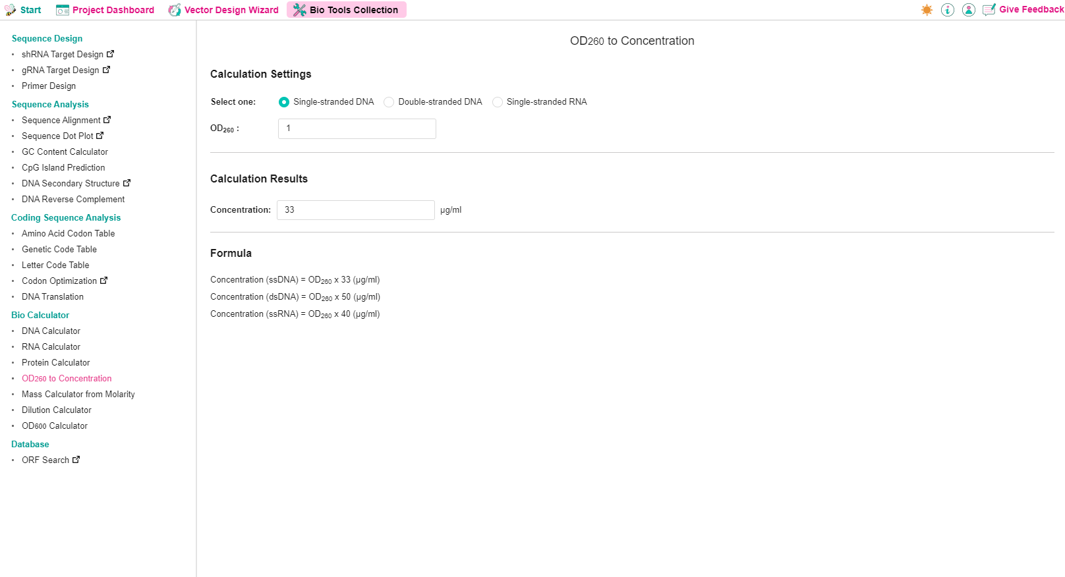The width and height of the screenshot is (1065, 577).
Task: Open the info circle icon
Action: pos(948,10)
